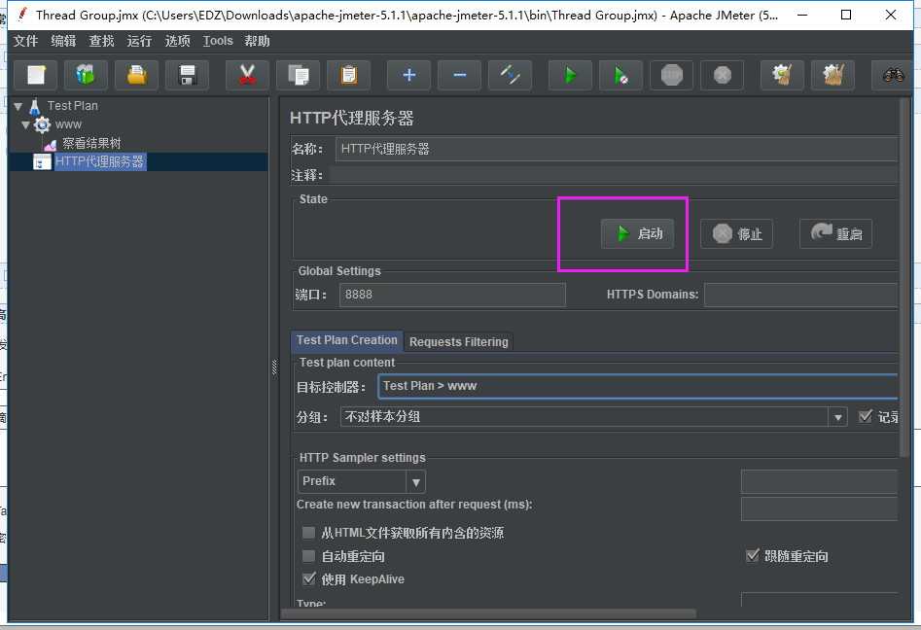Click the Copy toolbar icon

(299, 75)
